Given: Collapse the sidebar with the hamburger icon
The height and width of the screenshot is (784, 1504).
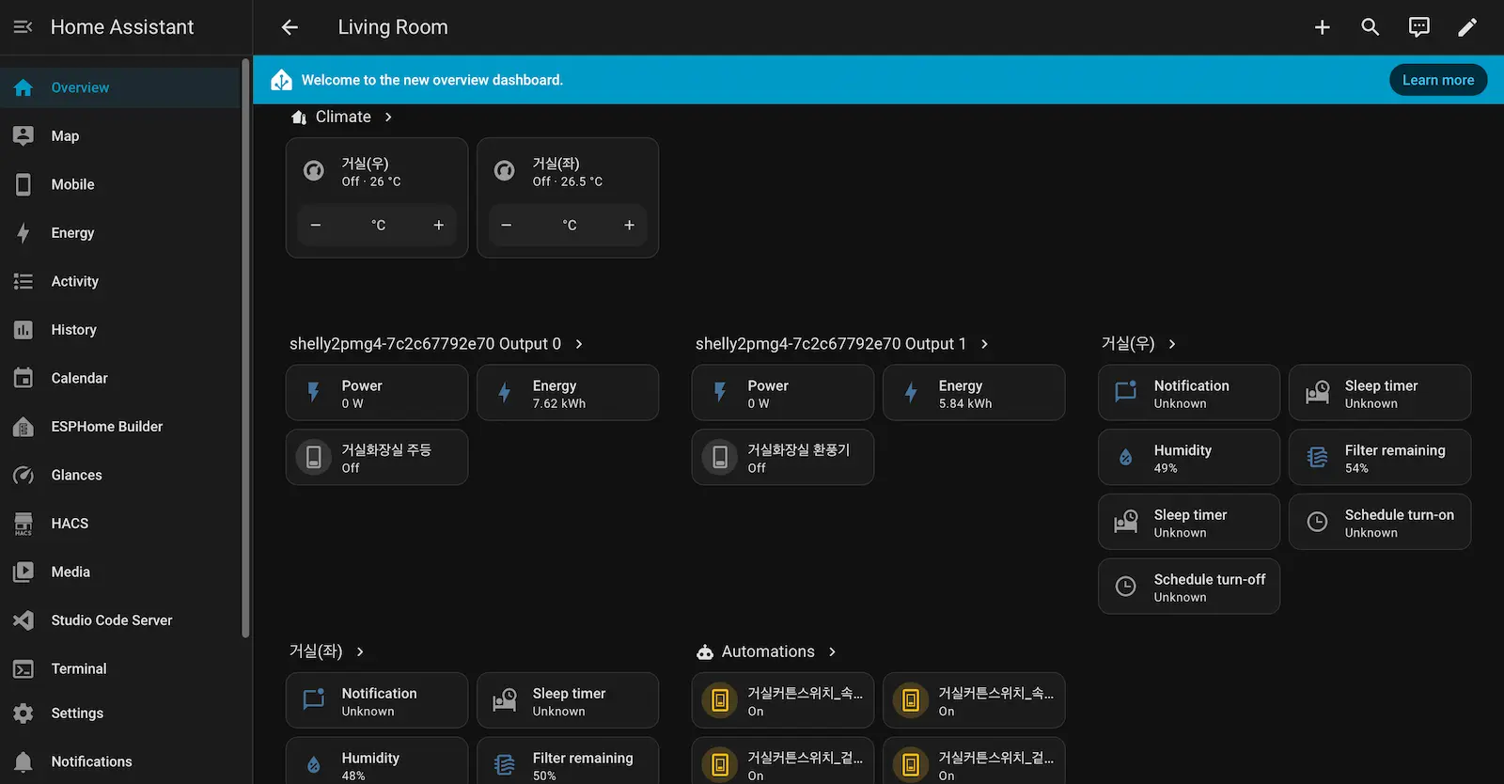Looking at the screenshot, I should (x=23, y=27).
